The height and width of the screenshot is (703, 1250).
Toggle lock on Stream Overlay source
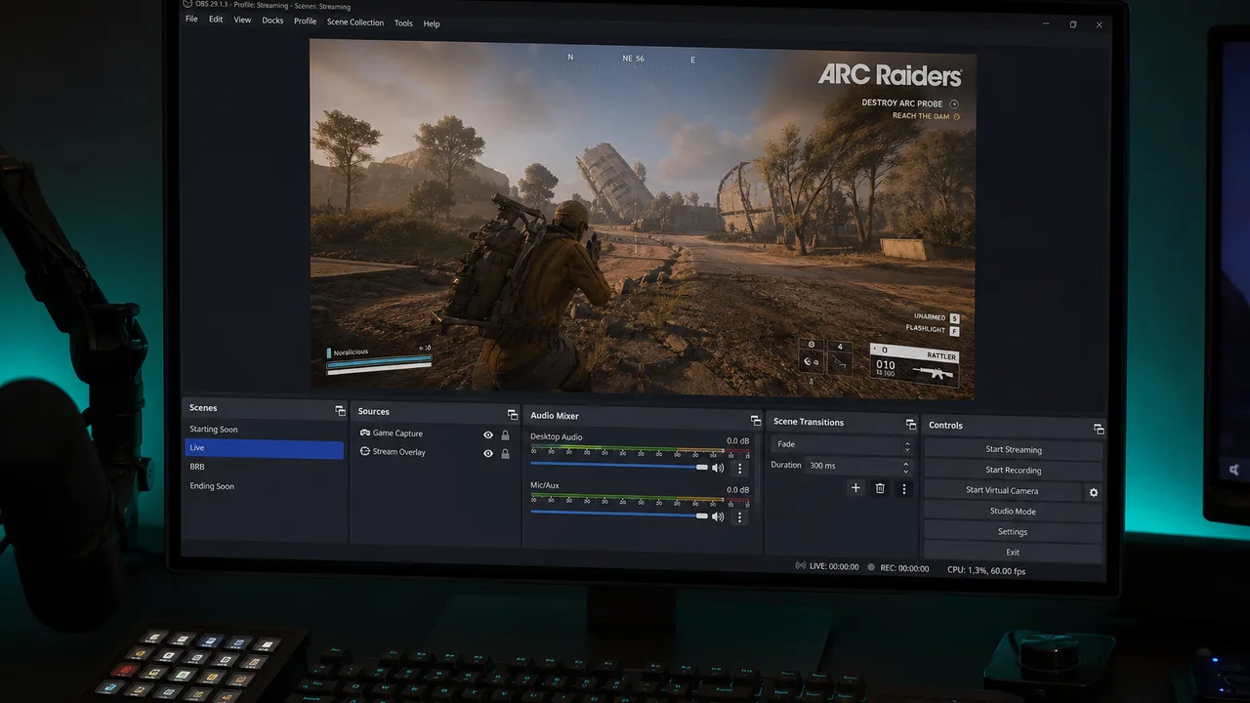[x=505, y=454]
